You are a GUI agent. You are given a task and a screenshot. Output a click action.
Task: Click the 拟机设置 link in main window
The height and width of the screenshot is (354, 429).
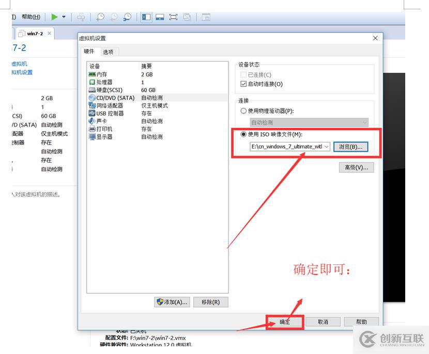point(22,72)
